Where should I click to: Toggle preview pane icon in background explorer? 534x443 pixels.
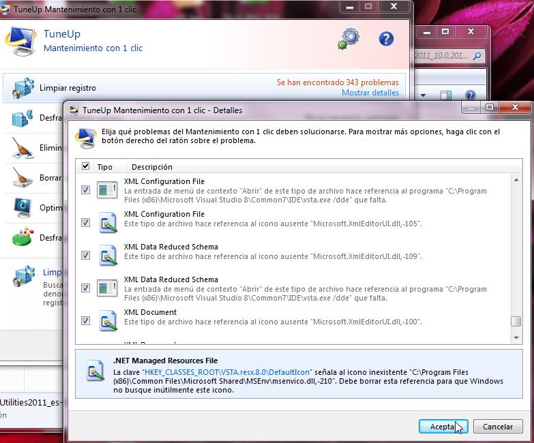click(x=446, y=95)
